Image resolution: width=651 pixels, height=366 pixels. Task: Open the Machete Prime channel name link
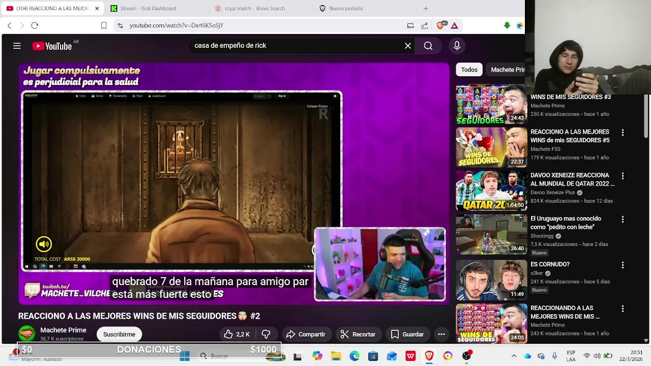click(x=63, y=330)
